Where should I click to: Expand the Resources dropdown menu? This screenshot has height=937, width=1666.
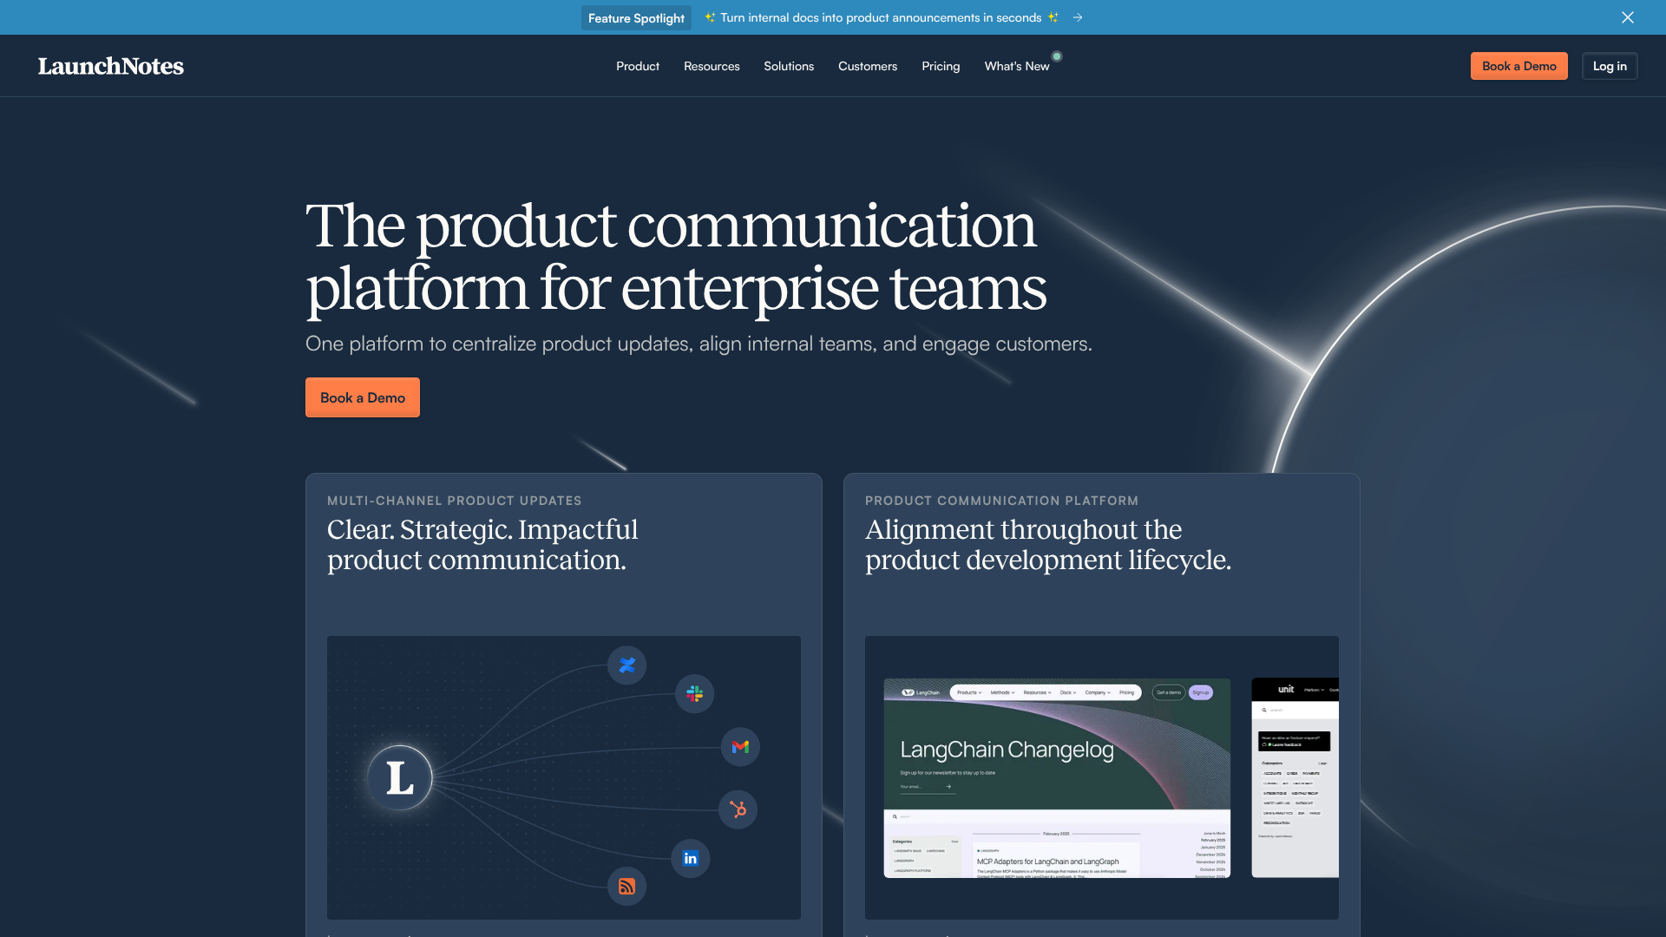[x=712, y=66]
